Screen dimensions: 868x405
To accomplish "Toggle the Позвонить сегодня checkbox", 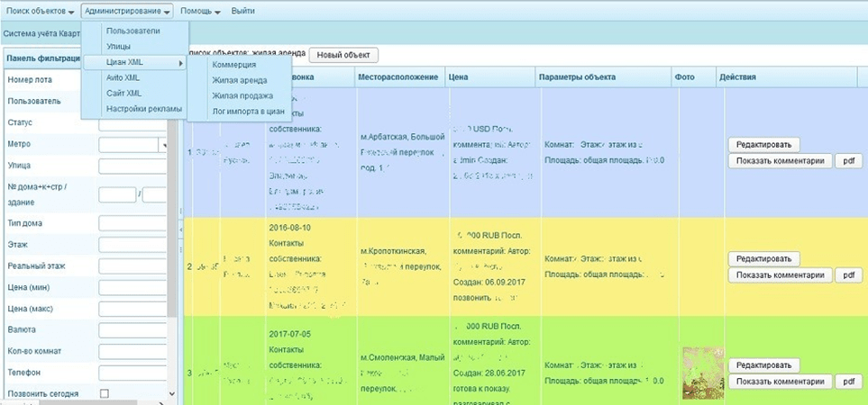I will click(104, 394).
